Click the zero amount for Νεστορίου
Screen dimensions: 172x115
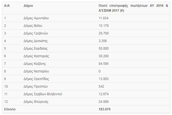(99, 71)
